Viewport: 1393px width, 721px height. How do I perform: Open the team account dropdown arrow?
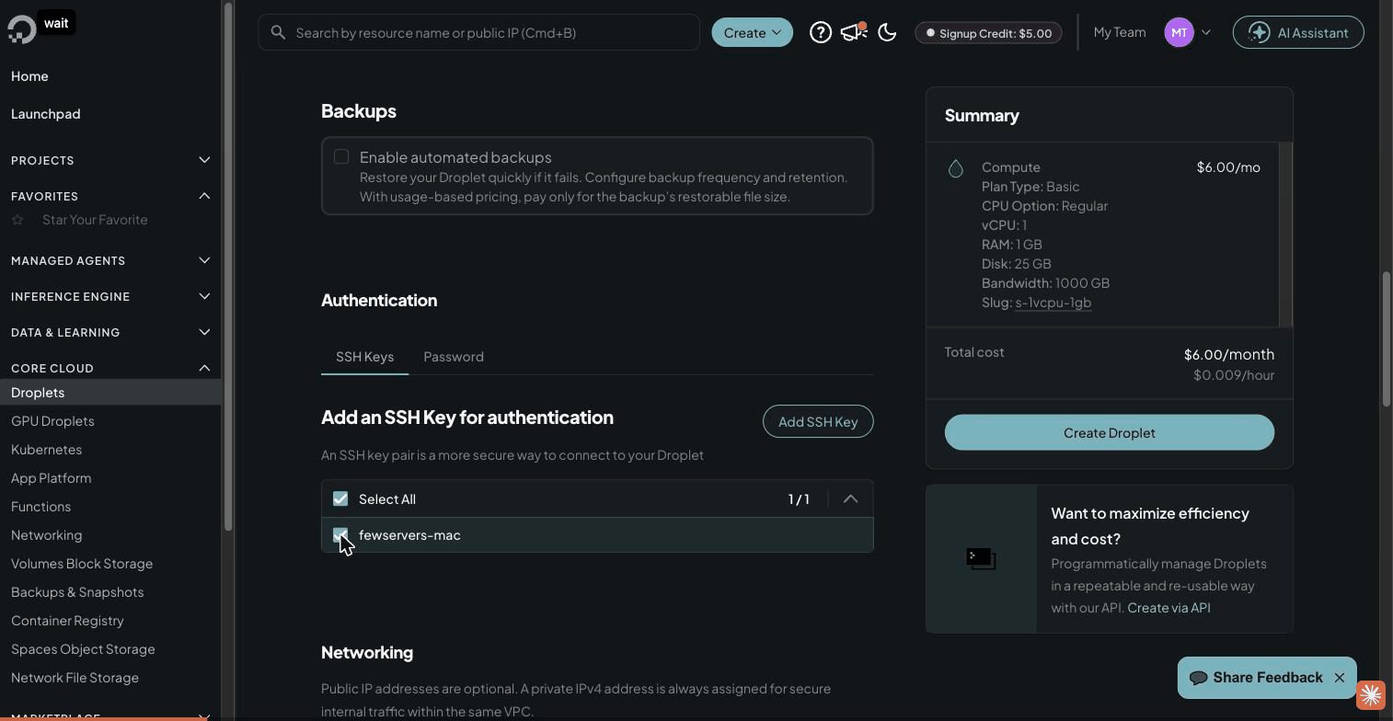(1206, 32)
